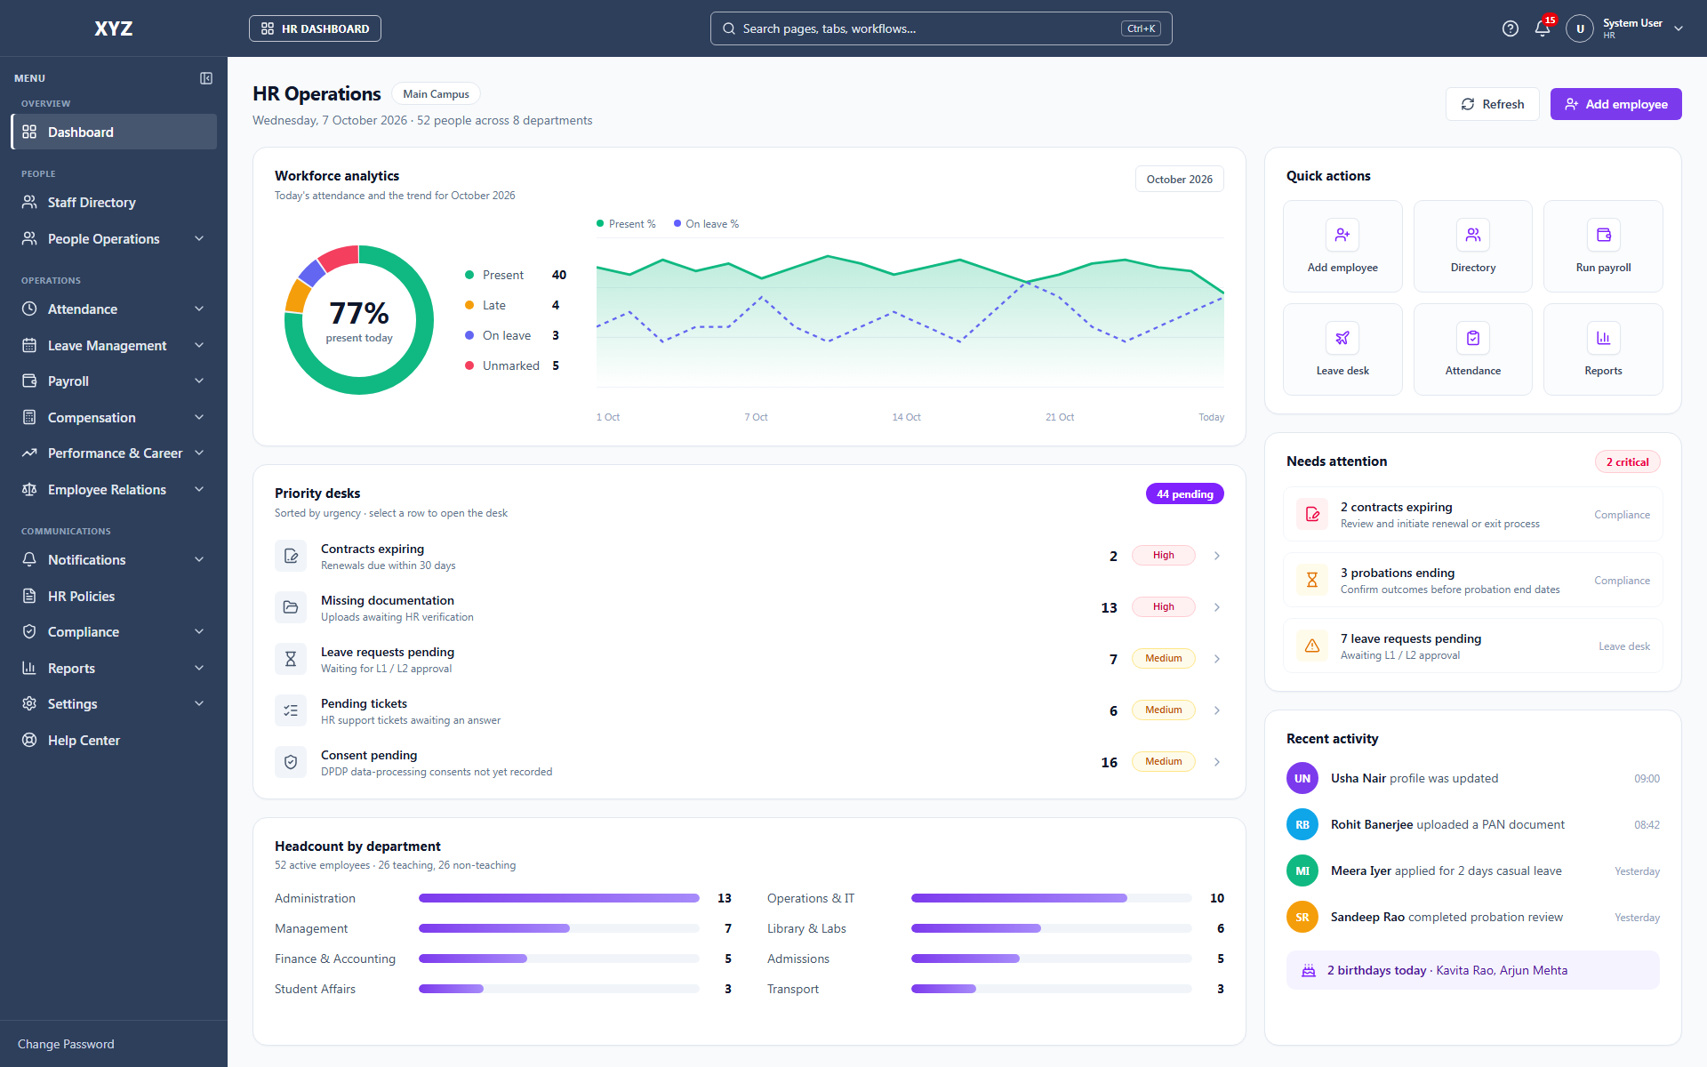Image resolution: width=1707 pixels, height=1067 pixels.
Task: Click the Missing documentation folder icon
Action: click(x=291, y=607)
